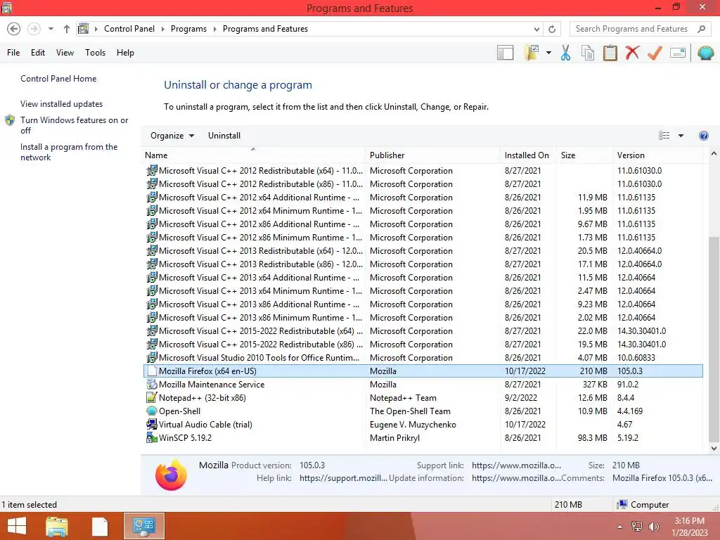
Task: Sort by the Publisher column header
Action: [x=433, y=155]
